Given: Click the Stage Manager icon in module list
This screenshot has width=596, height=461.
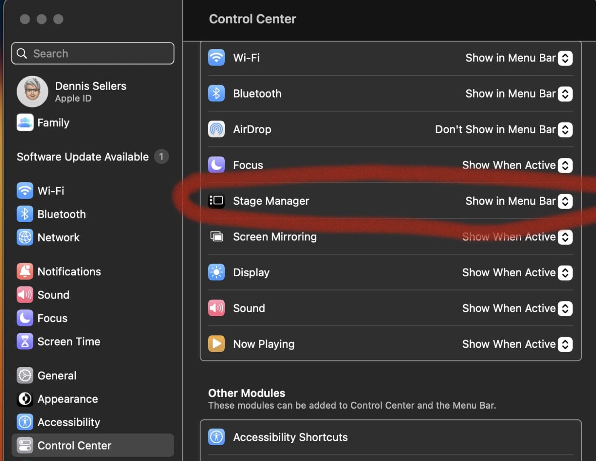Looking at the screenshot, I should tap(216, 200).
